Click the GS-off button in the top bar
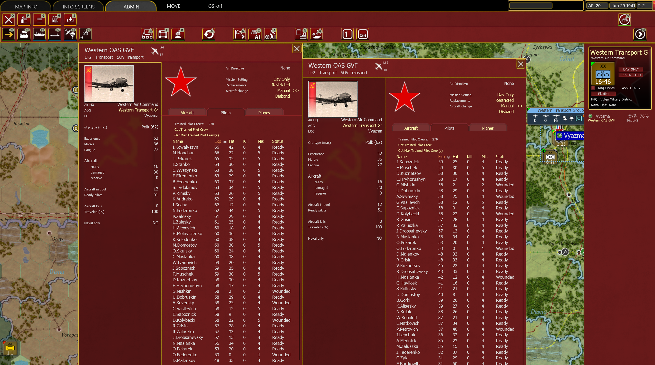655x365 pixels. [x=215, y=6]
